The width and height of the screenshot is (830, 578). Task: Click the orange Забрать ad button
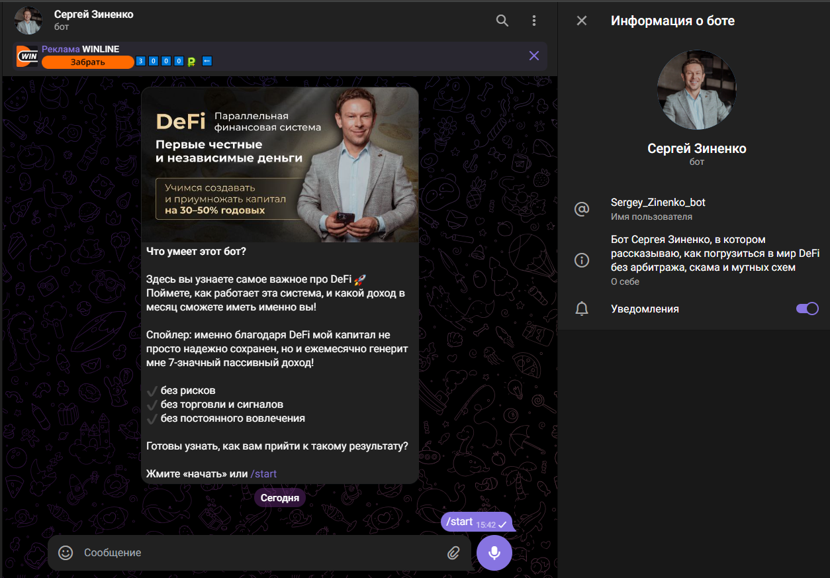coord(88,62)
